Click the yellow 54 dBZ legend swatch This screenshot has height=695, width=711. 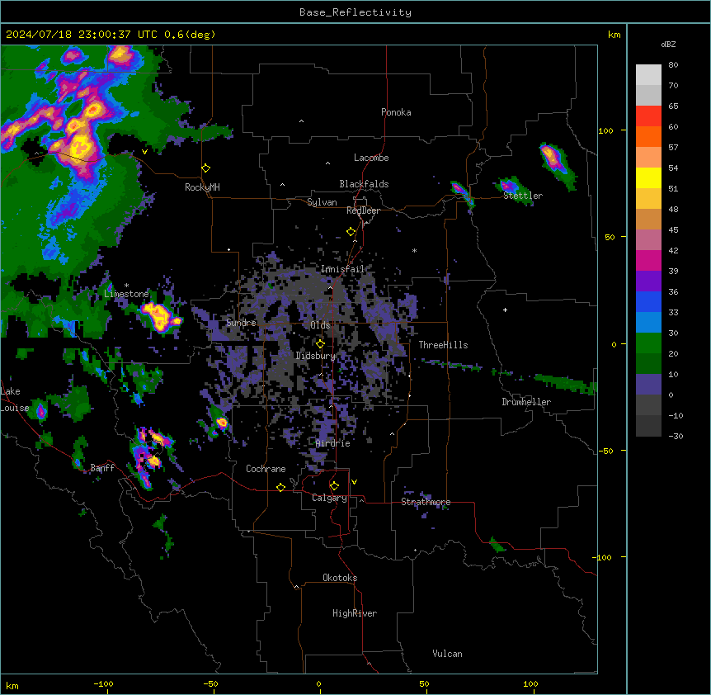tap(648, 177)
